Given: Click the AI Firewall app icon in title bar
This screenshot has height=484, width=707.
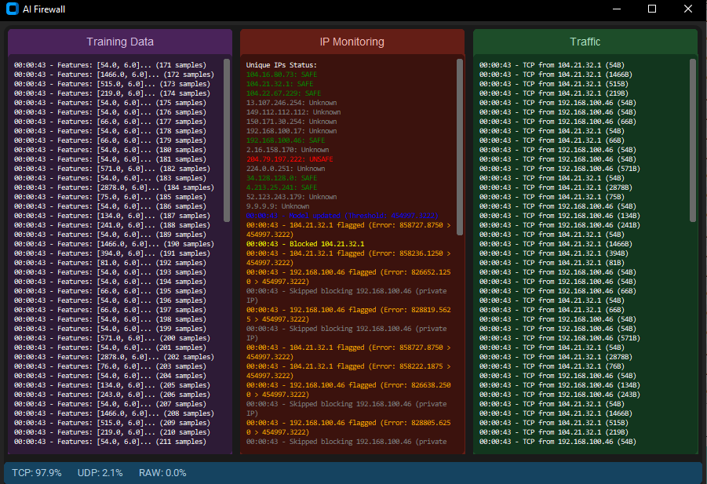Looking at the screenshot, I should pos(12,9).
